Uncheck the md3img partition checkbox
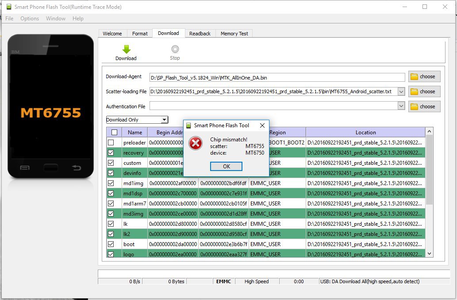Viewport: 457px width, 300px height. point(111,214)
